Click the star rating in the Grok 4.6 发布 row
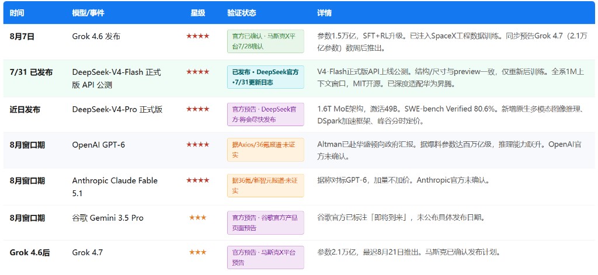 coord(197,36)
